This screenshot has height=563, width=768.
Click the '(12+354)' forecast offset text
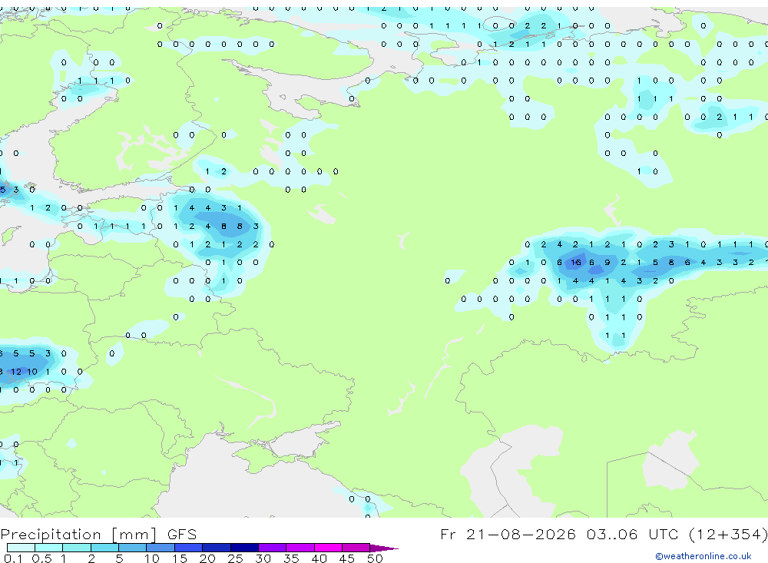click(728, 534)
